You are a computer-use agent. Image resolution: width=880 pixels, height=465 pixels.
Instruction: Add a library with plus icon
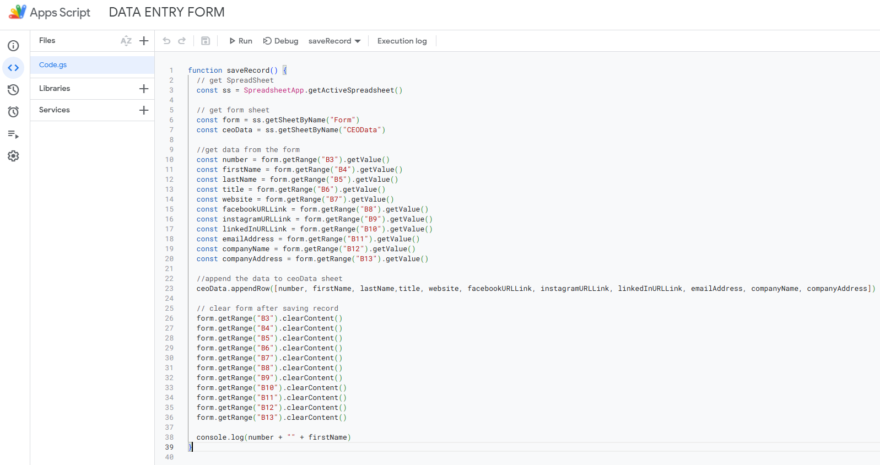click(144, 89)
